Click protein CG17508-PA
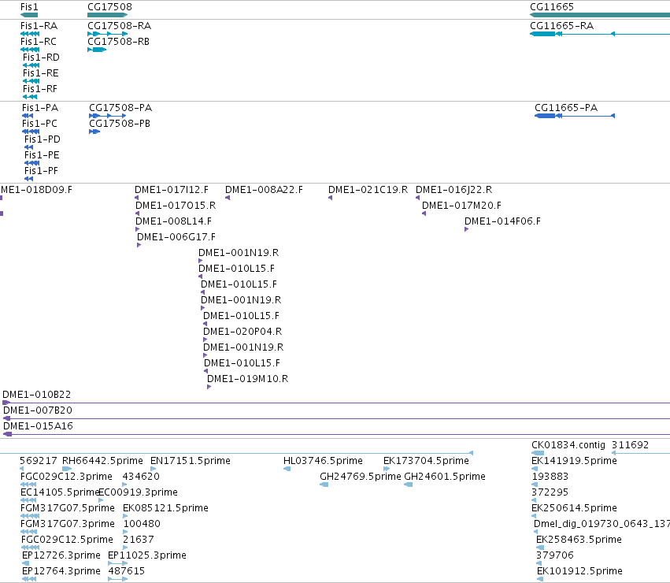 pos(107,116)
